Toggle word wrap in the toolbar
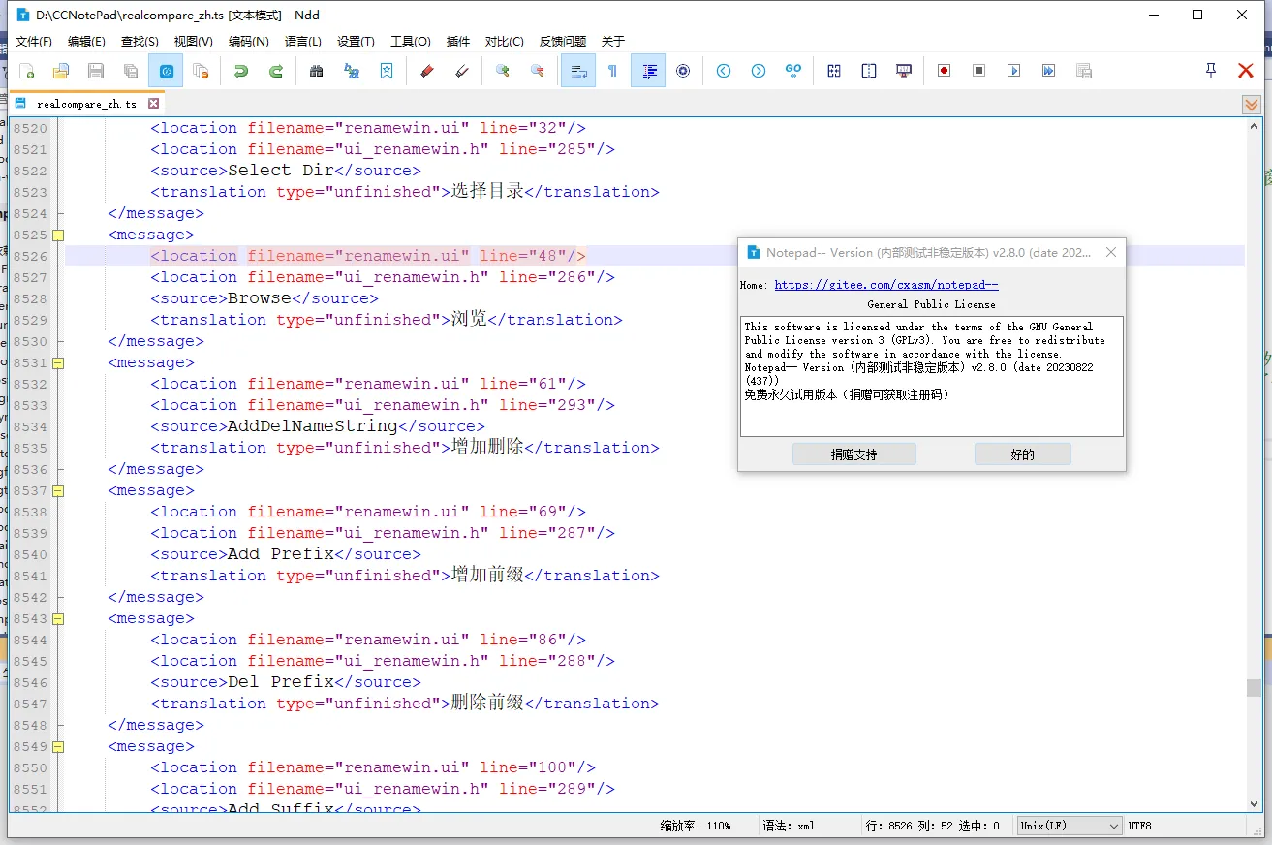The width and height of the screenshot is (1272, 845). click(578, 70)
